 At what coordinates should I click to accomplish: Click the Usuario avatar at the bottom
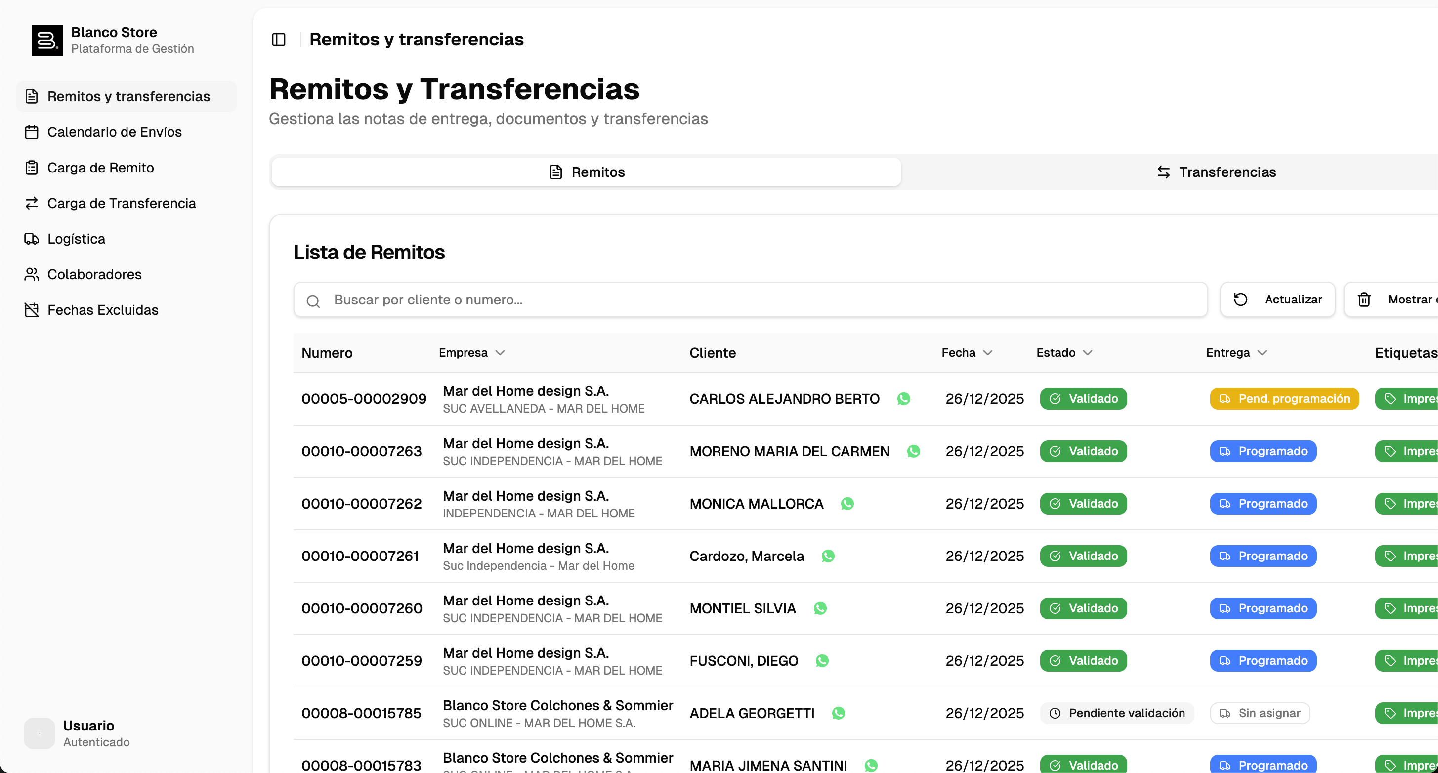(39, 733)
